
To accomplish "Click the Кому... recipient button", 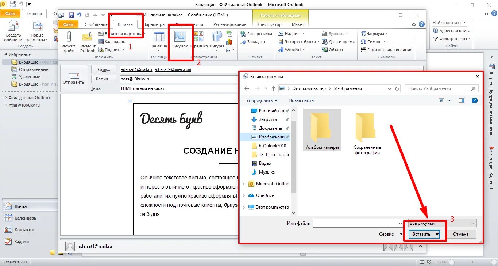I will 104,69.
